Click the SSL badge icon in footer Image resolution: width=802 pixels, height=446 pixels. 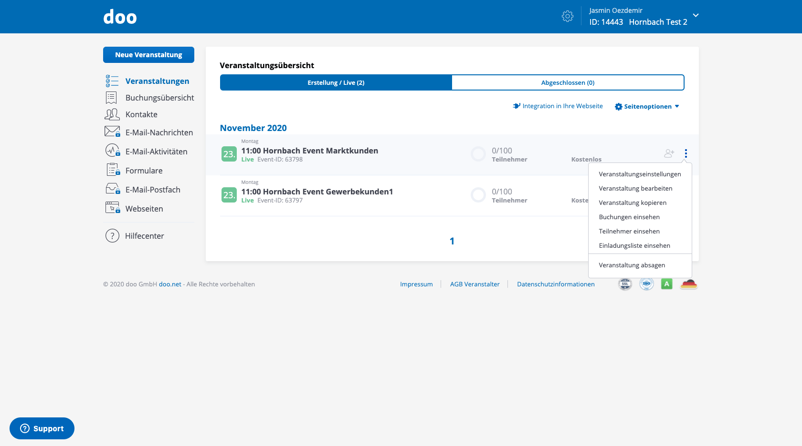click(625, 284)
